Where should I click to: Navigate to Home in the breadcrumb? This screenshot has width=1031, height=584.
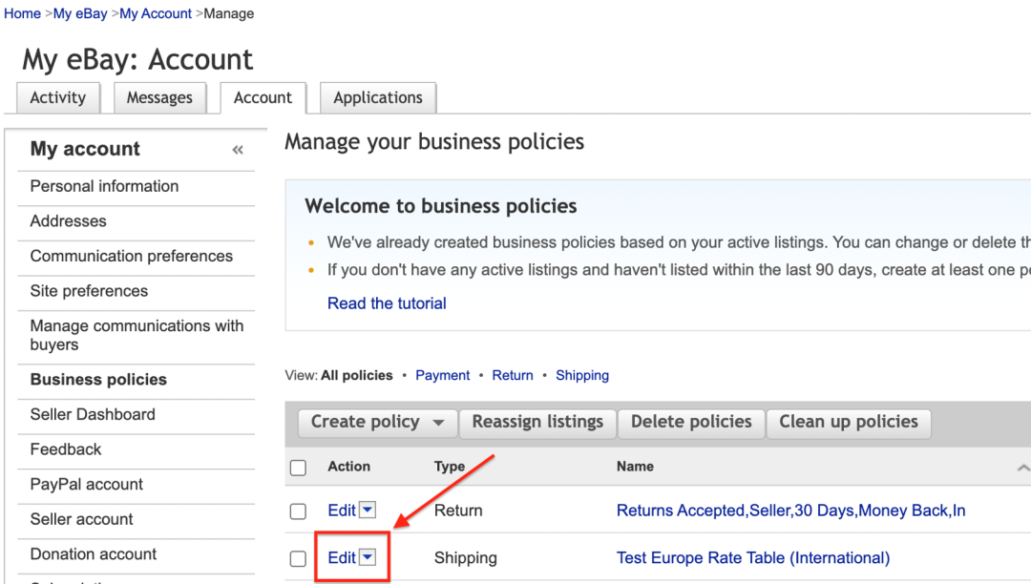pyautogui.click(x=22, y=13)
